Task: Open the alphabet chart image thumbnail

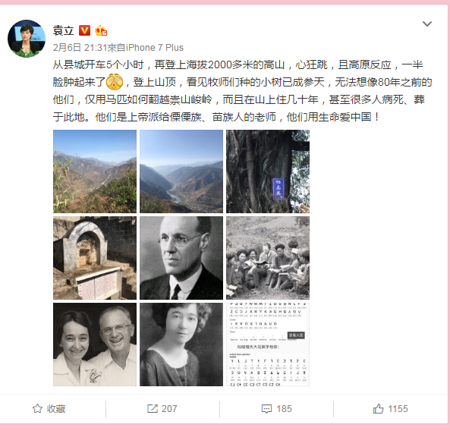Action: 268,345
